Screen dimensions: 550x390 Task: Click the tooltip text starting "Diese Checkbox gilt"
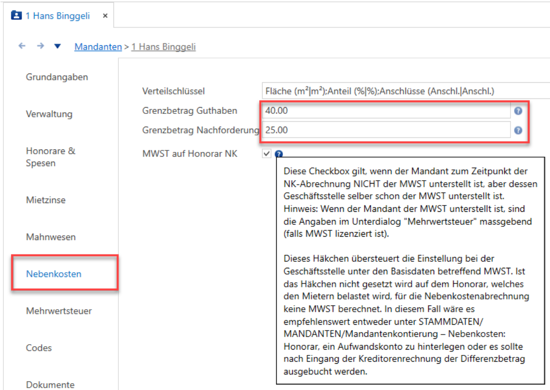click(x=410, y=203)
